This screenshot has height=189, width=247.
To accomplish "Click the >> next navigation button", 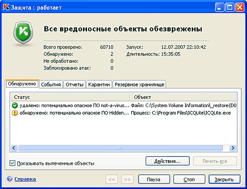I will tap(127, 179).
